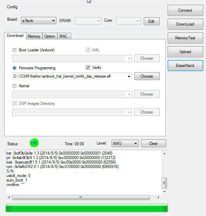The width and height of the screenshot is (206, 216).
Task: Open the Board a7levk dropdown
Action: click(x=39, y=21)
